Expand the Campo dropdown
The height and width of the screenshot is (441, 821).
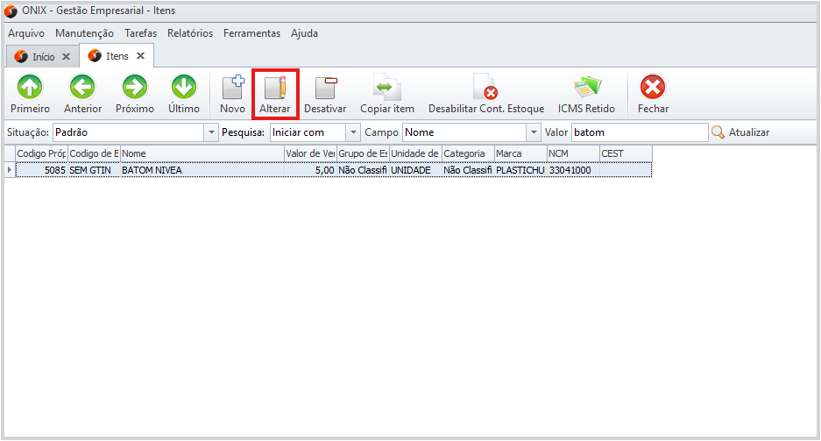coord(533,132)
